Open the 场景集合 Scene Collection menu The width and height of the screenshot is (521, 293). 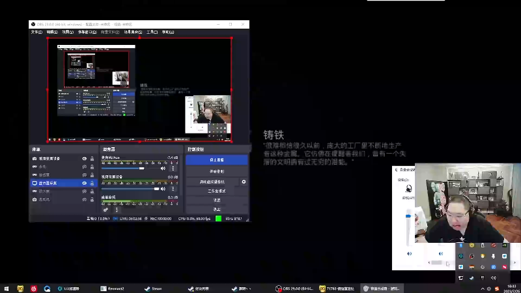133,32
